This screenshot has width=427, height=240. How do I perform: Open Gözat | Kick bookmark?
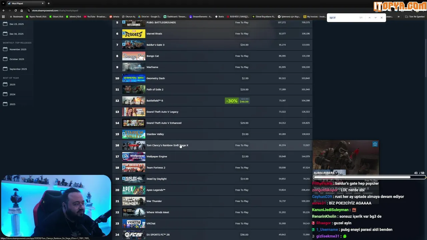56,17
